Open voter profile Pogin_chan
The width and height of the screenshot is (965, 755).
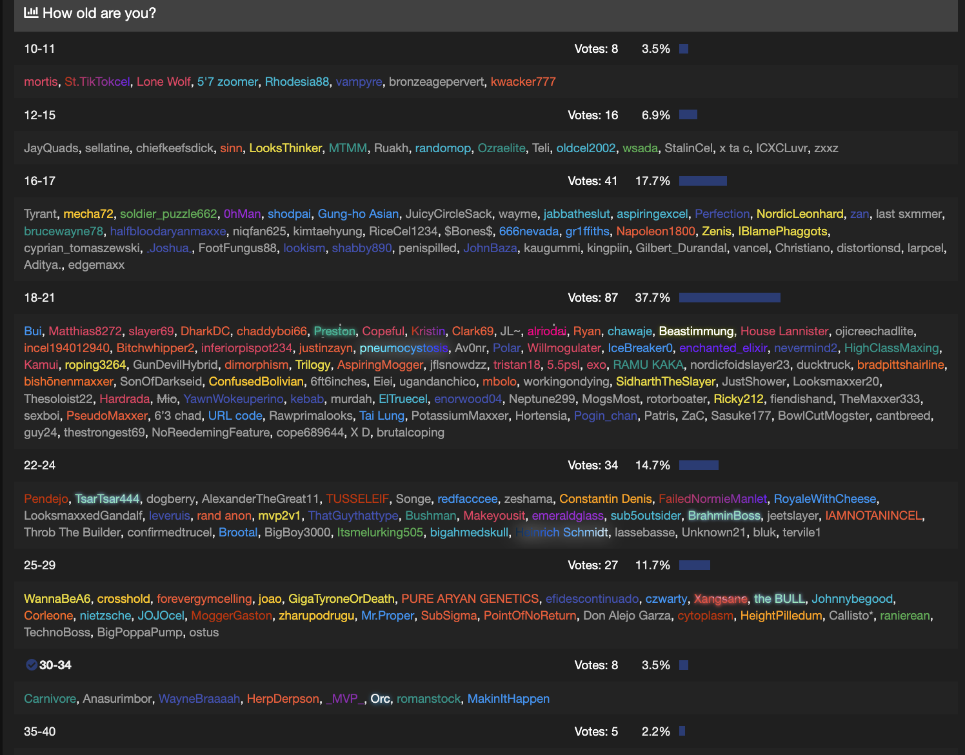pyautogui.click(x=606, y=416)
